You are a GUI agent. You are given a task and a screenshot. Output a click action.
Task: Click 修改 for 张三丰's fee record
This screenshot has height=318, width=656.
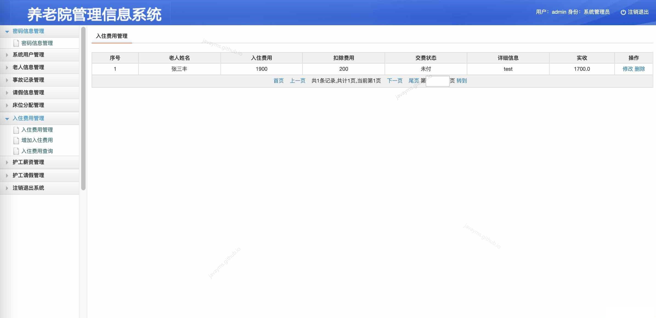tap(628, 69)
